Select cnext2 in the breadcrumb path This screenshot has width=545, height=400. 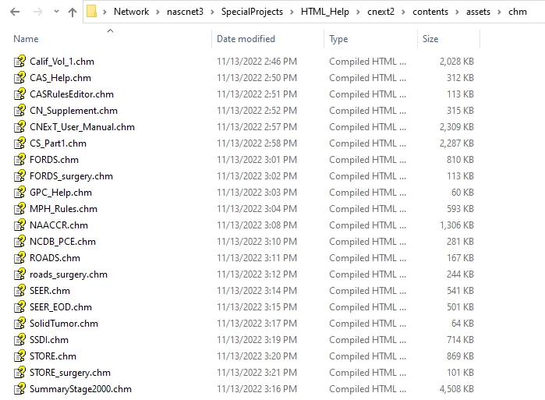[x=380, y=12]
